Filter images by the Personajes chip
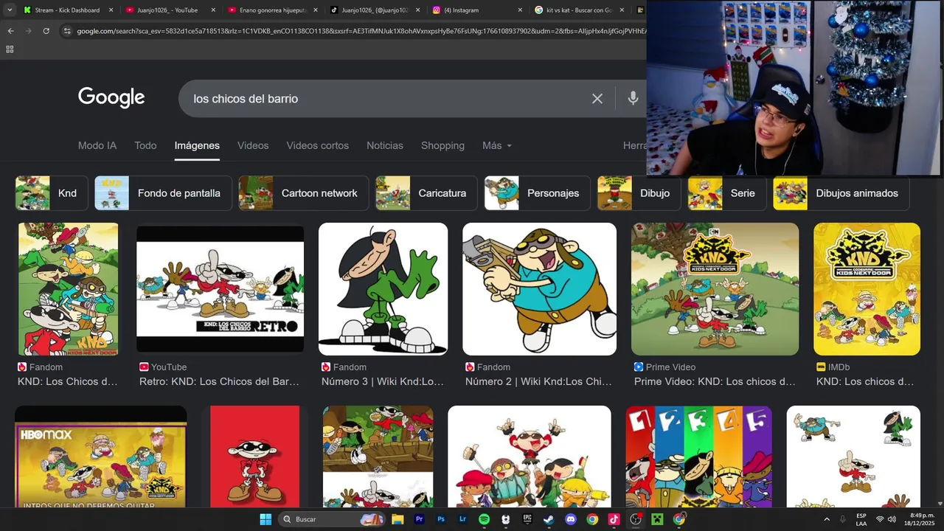 [537, 193]
